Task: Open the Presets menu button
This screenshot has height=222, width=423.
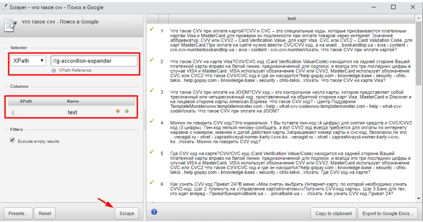Action: (x=18, y=213)
